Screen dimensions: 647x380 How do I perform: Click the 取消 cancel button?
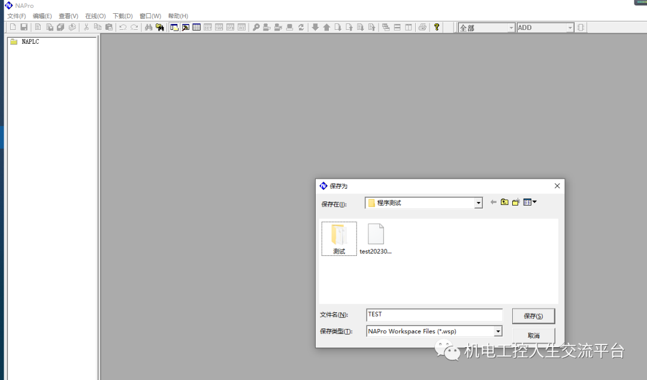534,336
